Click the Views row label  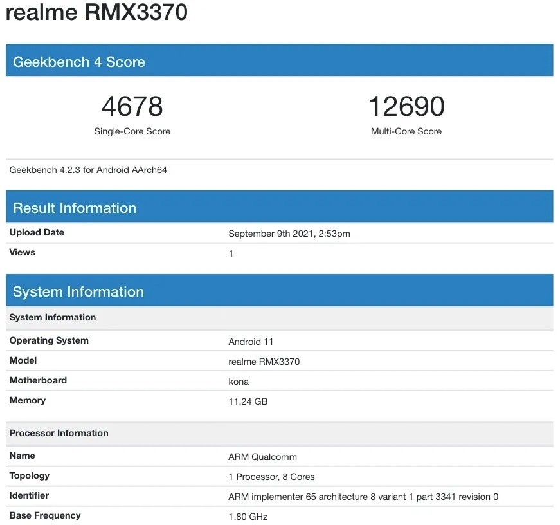click(23, 252)
